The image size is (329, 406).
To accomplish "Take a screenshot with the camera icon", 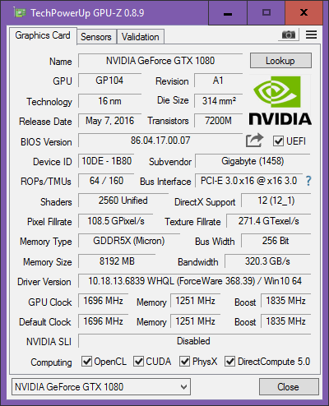I will tap(289, 35).
